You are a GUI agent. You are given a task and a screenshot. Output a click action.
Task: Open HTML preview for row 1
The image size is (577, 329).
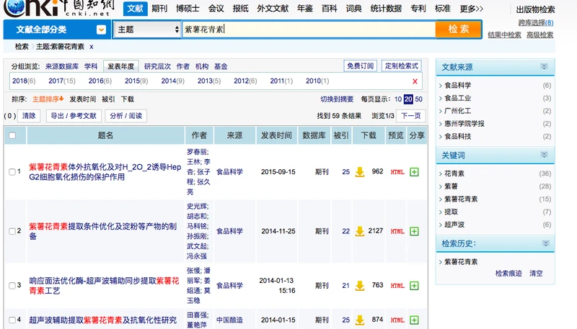[397, 172]
